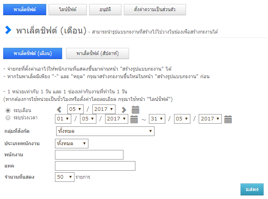Open the อนุมัติ tab

(105, 9)
